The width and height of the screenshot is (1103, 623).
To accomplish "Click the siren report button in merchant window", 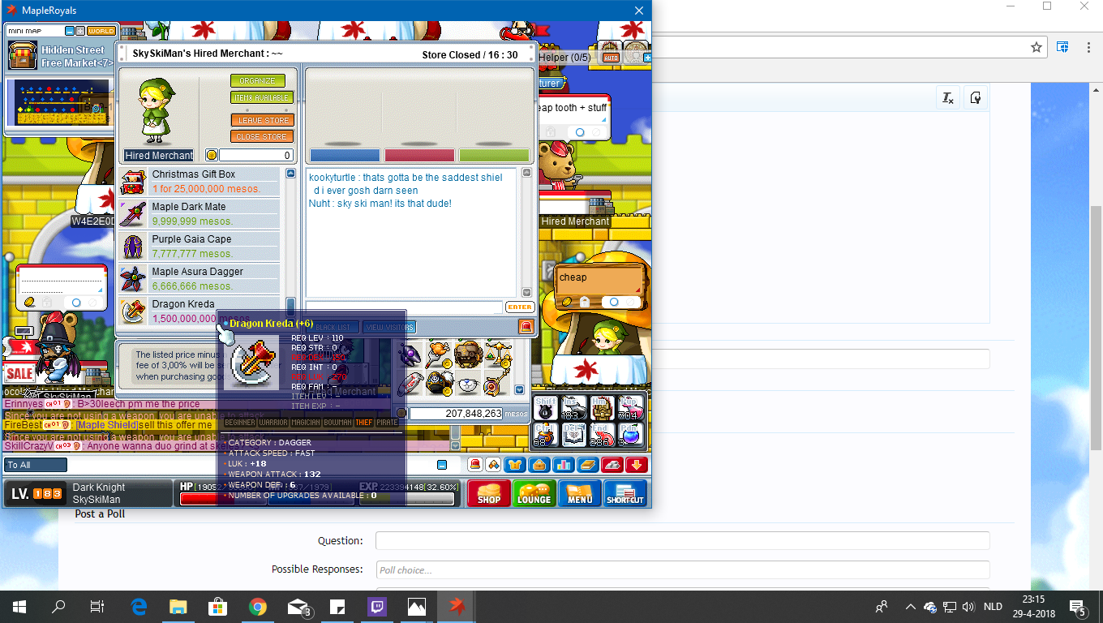I will pyautogui.click(x=526, y=327).
